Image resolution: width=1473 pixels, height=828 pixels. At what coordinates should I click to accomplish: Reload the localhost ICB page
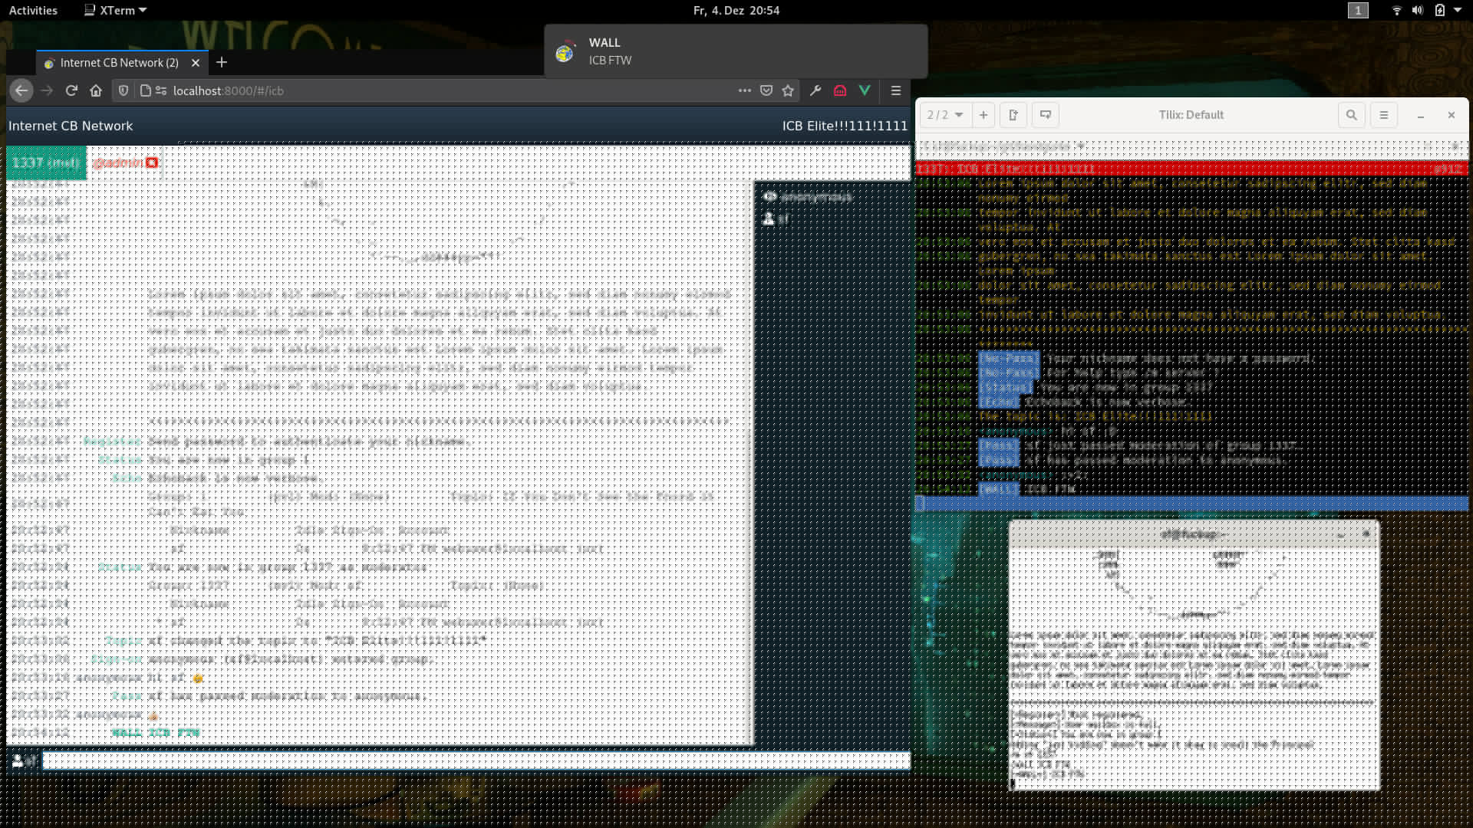click(71, 90)
